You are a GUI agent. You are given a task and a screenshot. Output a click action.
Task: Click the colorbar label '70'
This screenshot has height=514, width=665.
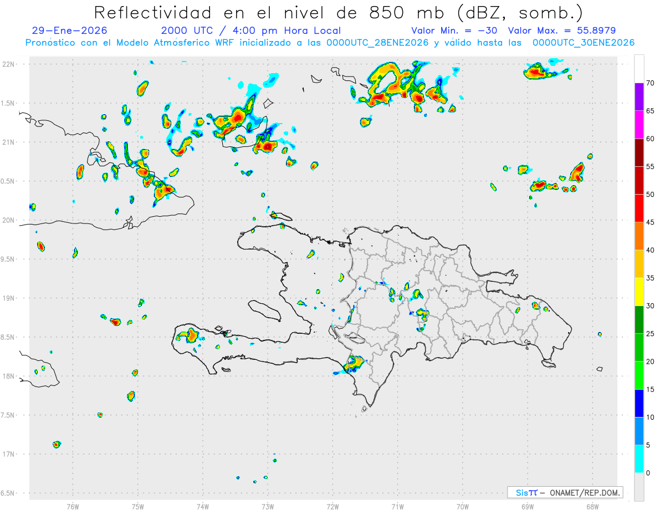tap(650, 83)
